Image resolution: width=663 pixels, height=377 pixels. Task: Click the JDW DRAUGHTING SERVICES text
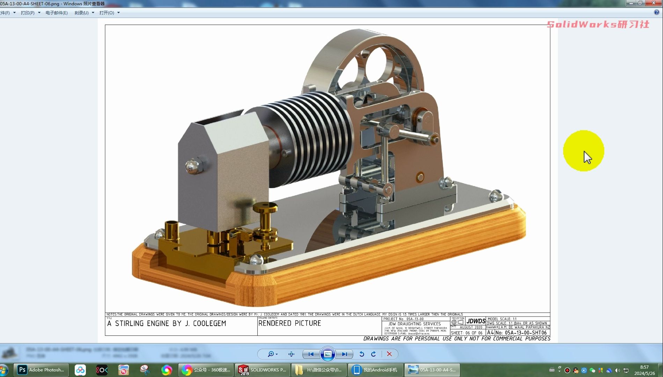[x=415, y=324]
